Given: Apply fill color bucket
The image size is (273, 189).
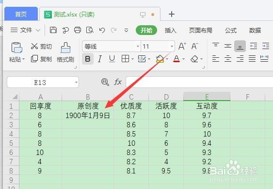Looking at the screenshot, I should 160,59.
